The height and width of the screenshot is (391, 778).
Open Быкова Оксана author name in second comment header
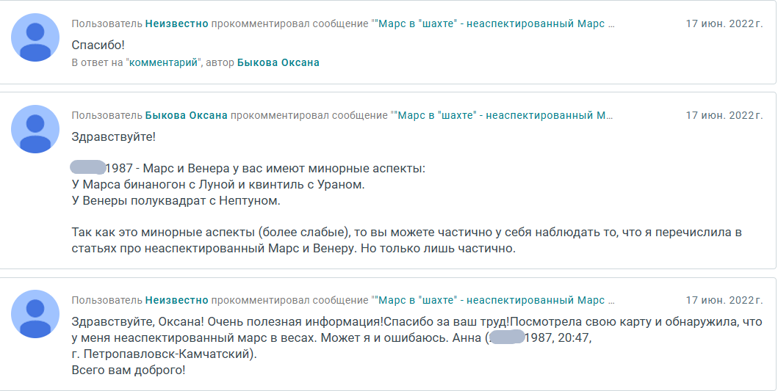(x=187, y=115)
